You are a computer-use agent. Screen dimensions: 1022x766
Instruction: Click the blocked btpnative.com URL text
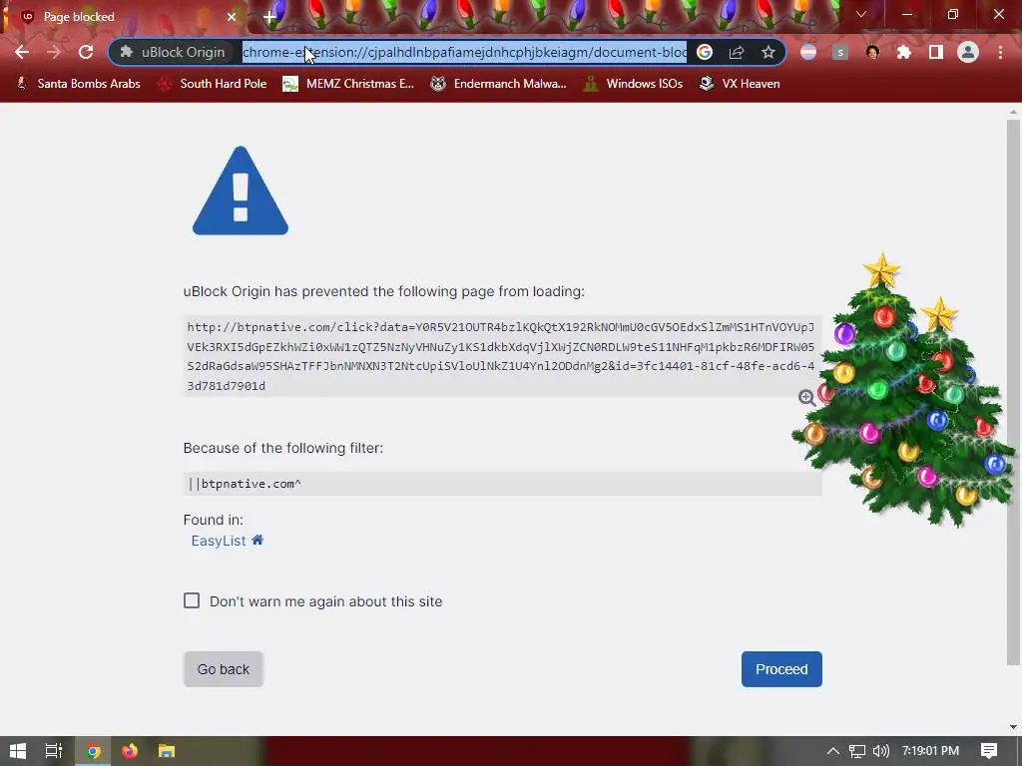[x=501, y=356]
